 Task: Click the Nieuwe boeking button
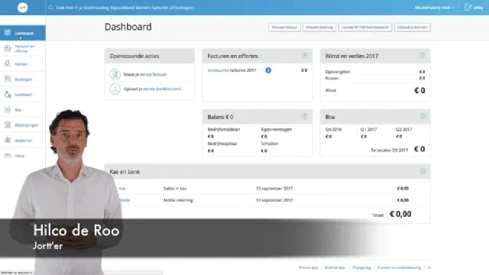319,27
